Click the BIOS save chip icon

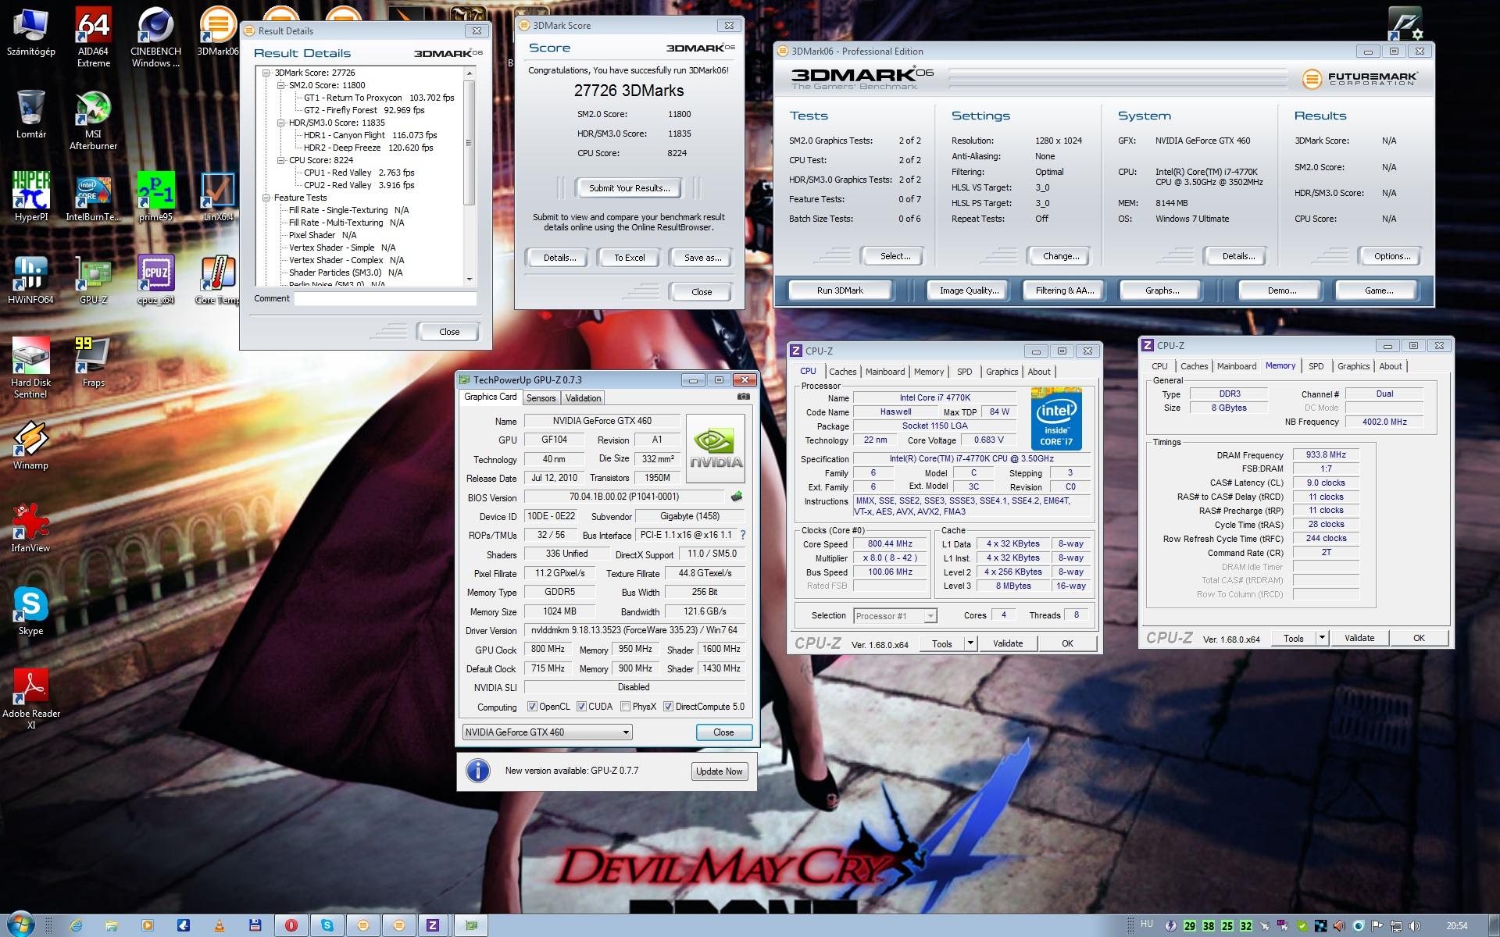(736, 497)
